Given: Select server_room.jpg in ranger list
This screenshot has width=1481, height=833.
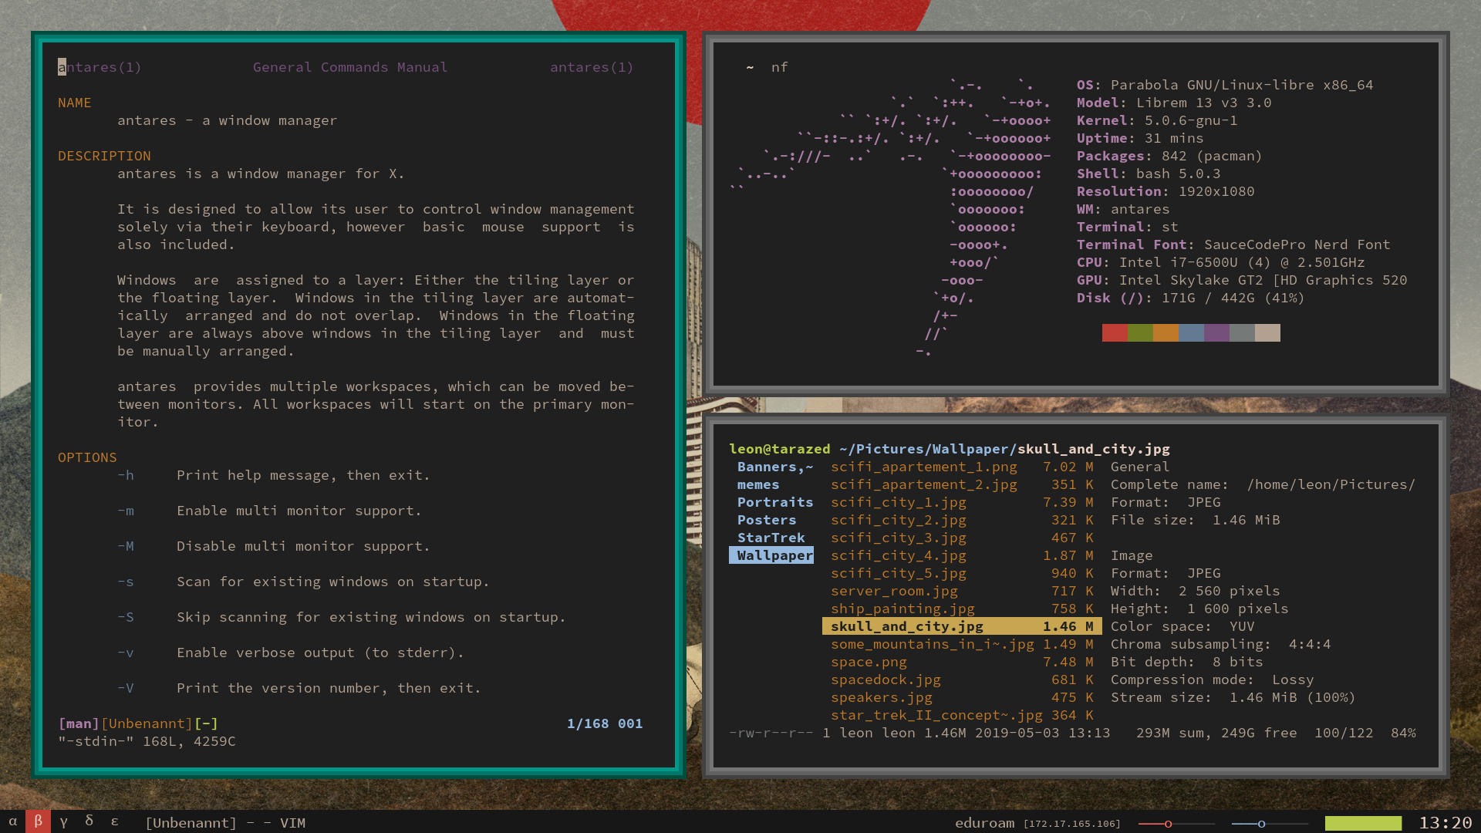Looking at the screenshot, I should (x=894, y=591).
